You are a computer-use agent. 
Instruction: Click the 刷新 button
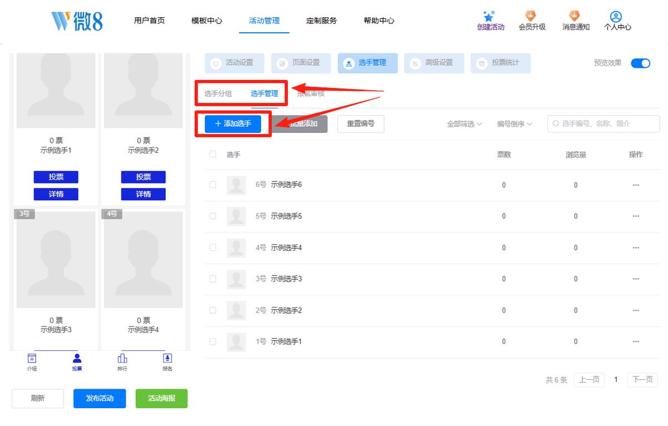pos(38,398)
